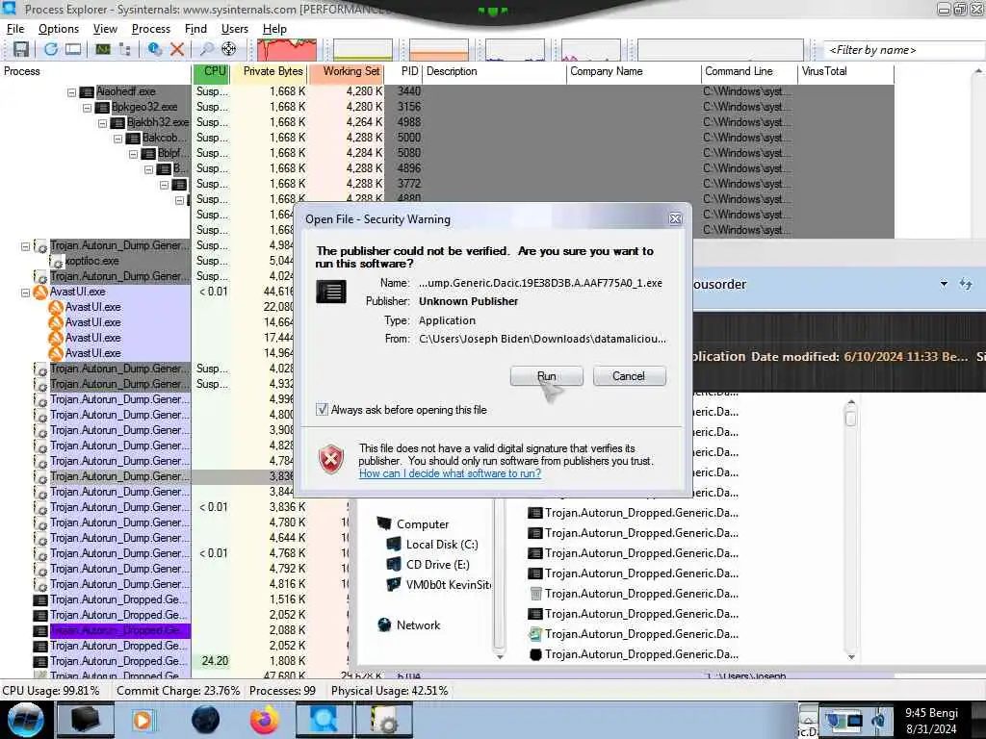
Task: Sort by the CPU column header
Action: click(x=211, y=71)
